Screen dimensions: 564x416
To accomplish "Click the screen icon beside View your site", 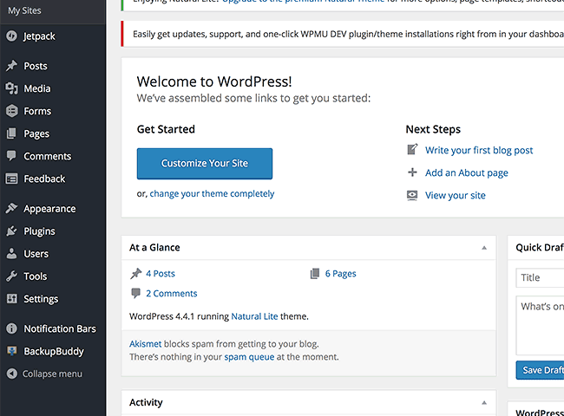I will [412, 195].
